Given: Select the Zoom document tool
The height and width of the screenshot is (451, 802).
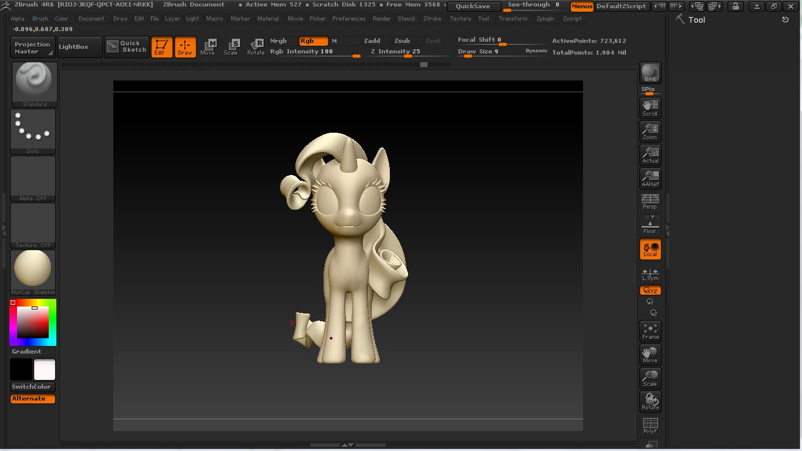Looking at the screenshot, I should pyautogui.click(x=650, y=131).
